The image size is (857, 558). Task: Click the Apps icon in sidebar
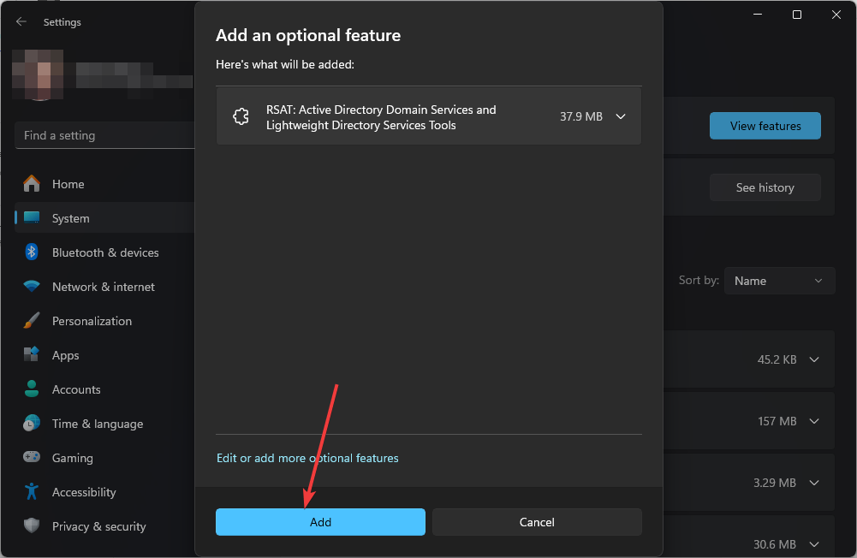click(x=32, y=355)
